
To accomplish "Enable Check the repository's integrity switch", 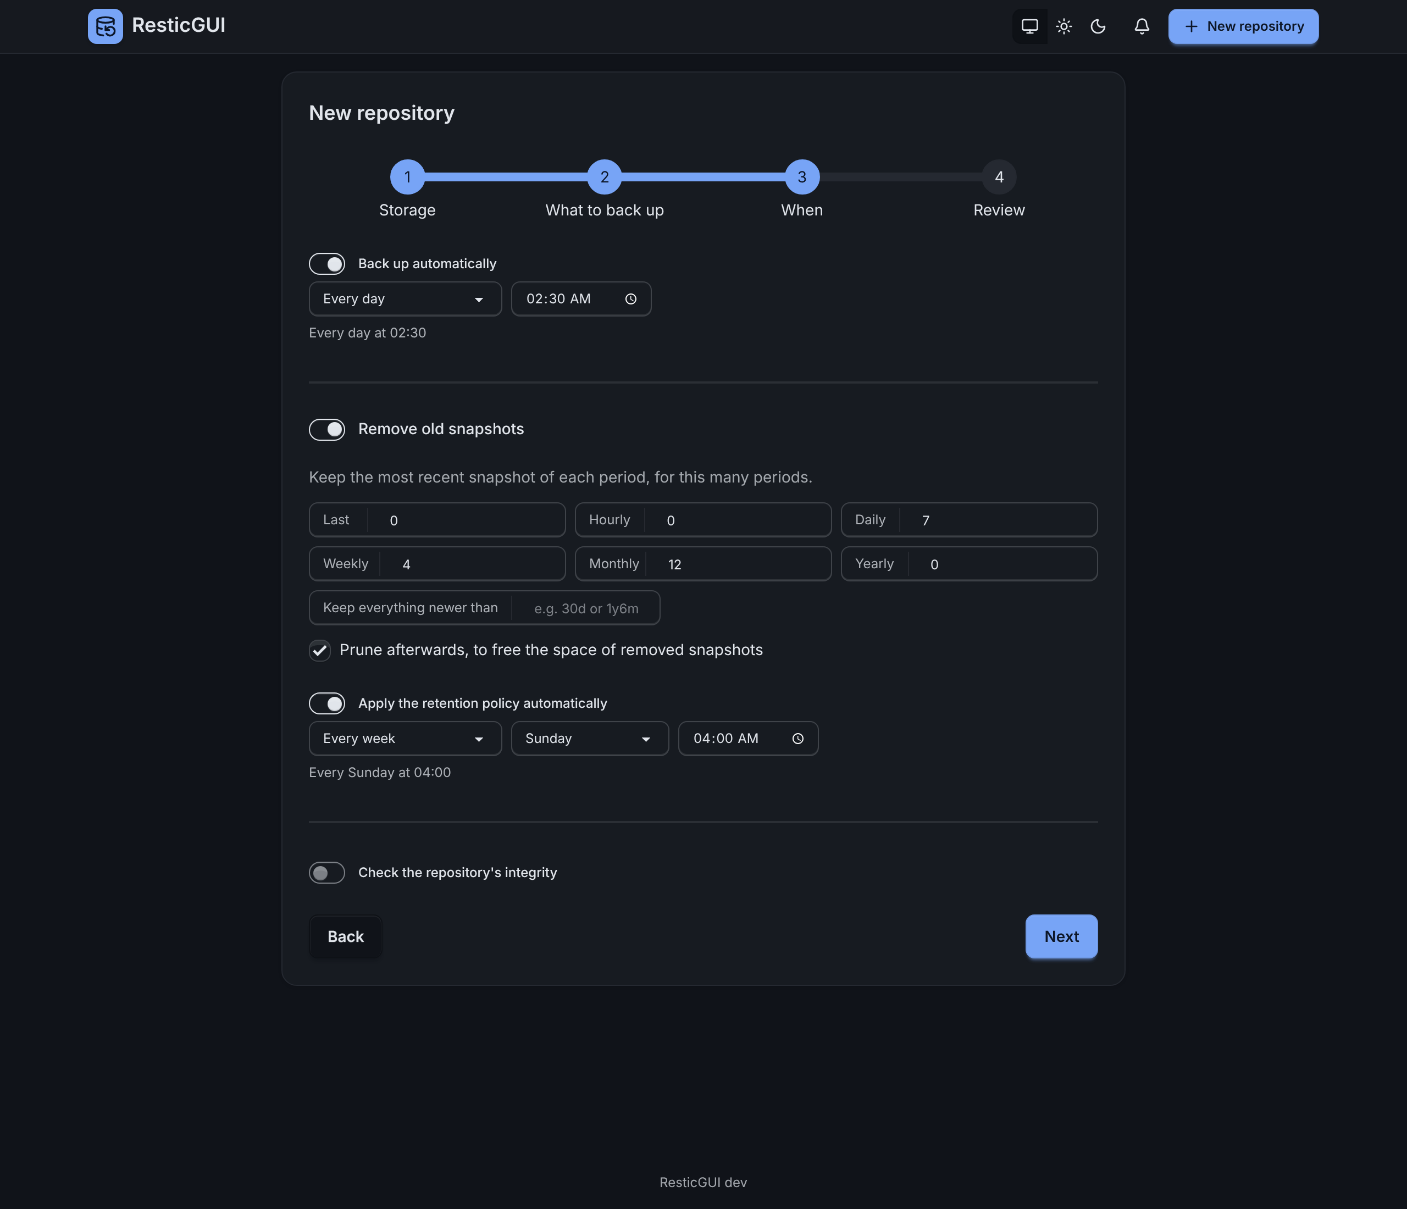I will [x=328, y=873].
